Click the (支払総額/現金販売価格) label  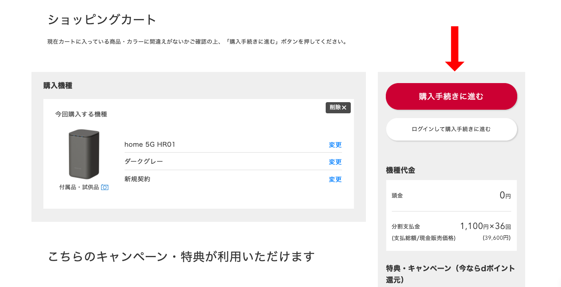tap(424, 238)
